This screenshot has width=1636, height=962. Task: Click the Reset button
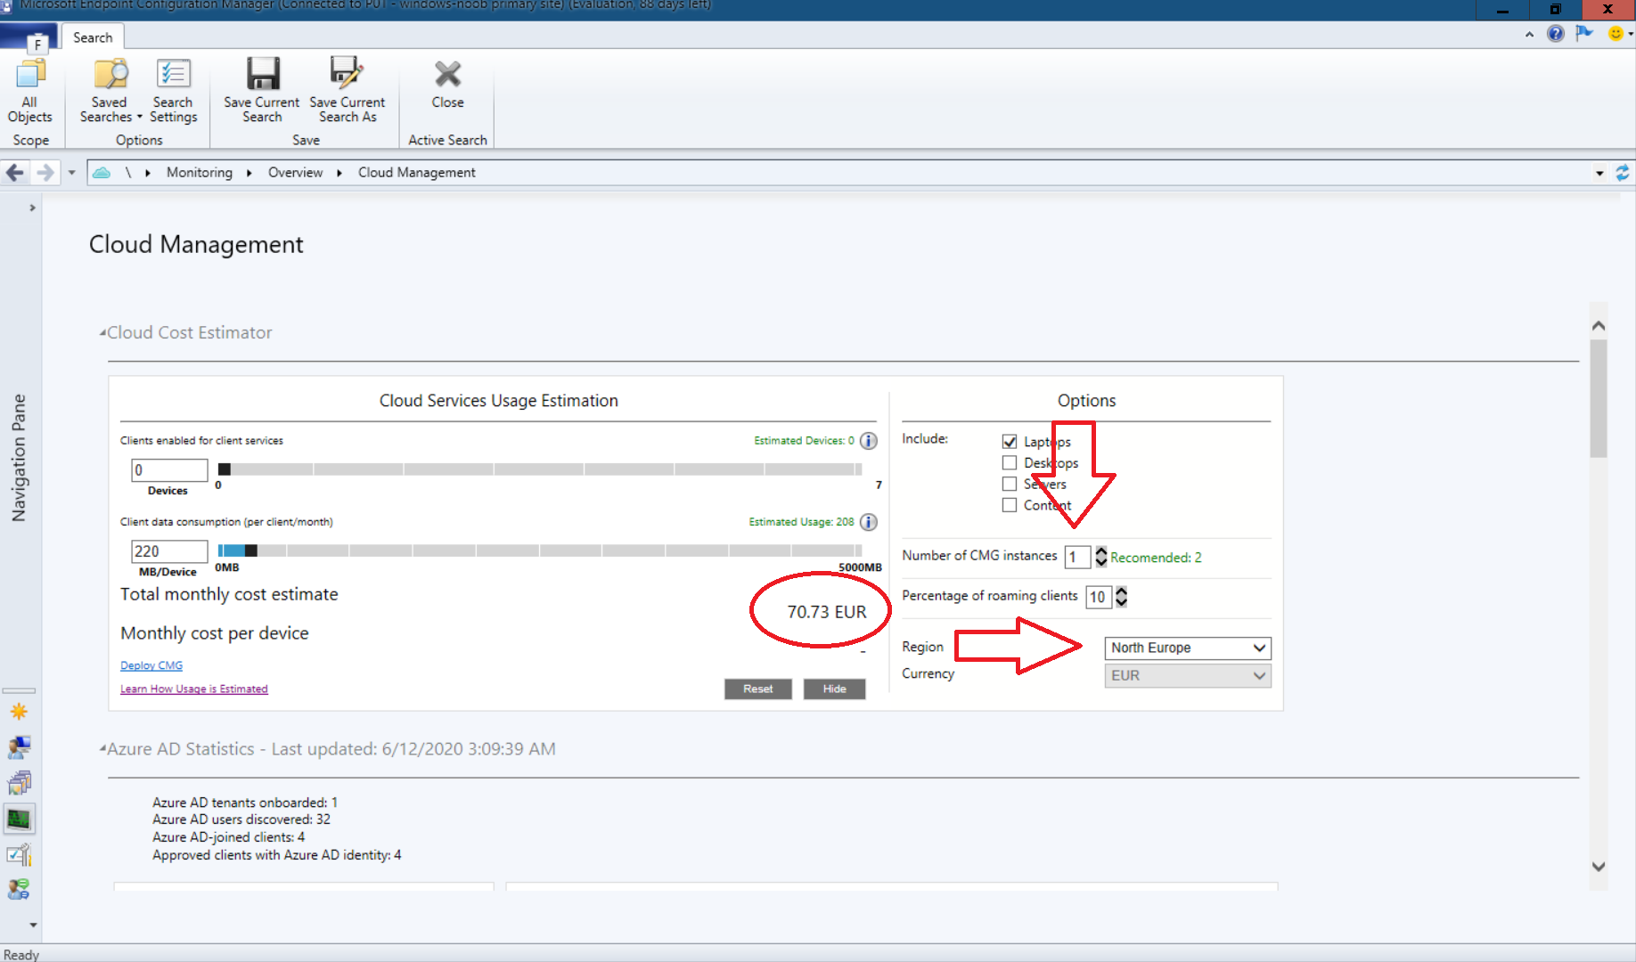757,689
